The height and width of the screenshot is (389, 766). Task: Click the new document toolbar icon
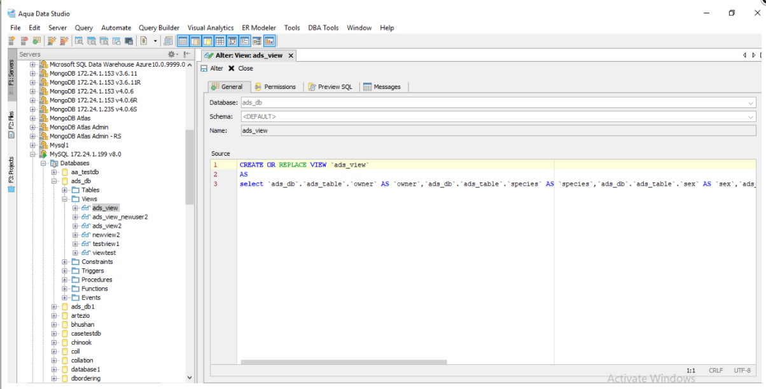(144, 41)
